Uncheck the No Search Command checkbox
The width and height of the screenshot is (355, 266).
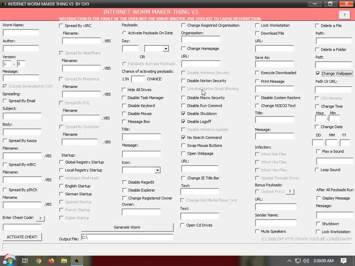click(183, 138)
